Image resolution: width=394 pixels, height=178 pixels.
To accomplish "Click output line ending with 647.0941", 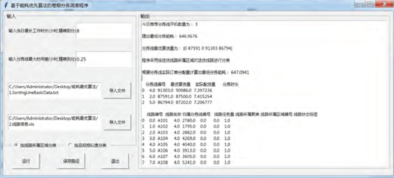I will click(x=196, y=72).
